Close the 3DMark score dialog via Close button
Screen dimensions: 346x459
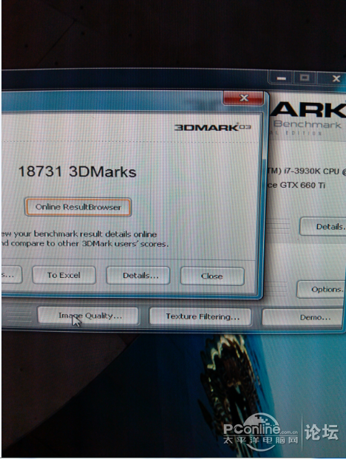click(x=212, y=276)
